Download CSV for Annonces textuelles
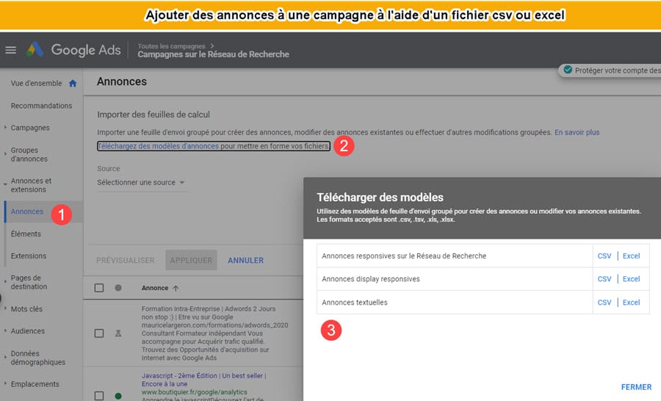The height and width of the screenshot is (401, 661). click(604, 303)
